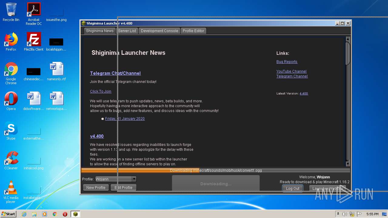Open the didsoftware... Word document
The height and width of the screenshot is (218, 388).
[x=34, y=101]
